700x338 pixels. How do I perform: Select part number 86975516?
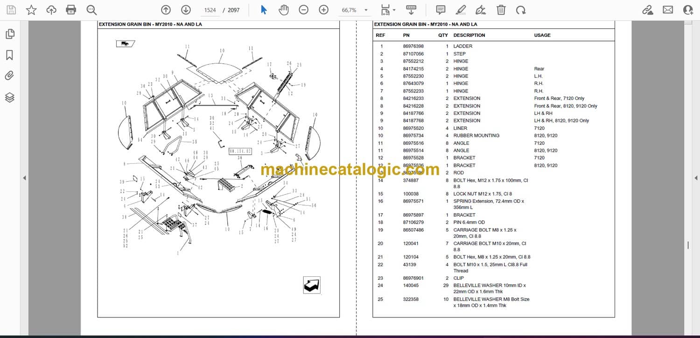point(413,143)
